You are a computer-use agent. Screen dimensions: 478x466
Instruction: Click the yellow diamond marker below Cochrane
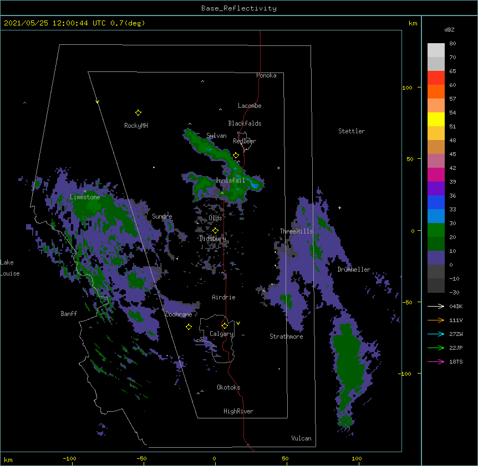[189, 327]
